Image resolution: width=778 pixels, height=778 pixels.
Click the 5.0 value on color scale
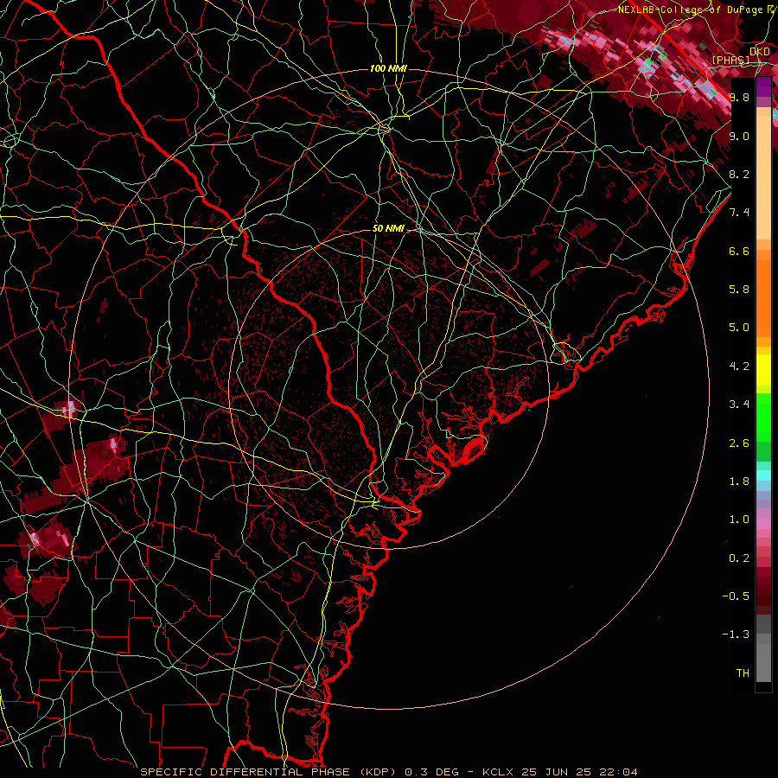(x=739, y=328)
